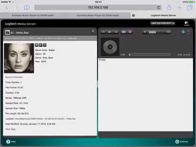The image size is (196, 147).
Task: Open the library search magnifier
Action: [93, 31]
